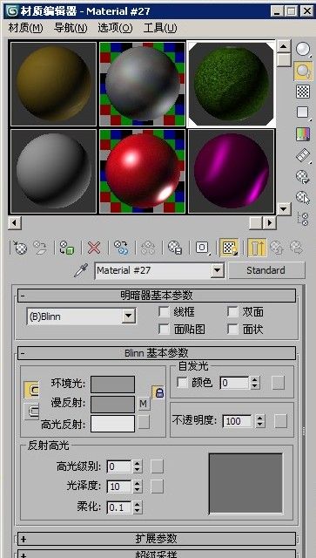Open Material Editor Options icon
316x558 pixels.
303,176
